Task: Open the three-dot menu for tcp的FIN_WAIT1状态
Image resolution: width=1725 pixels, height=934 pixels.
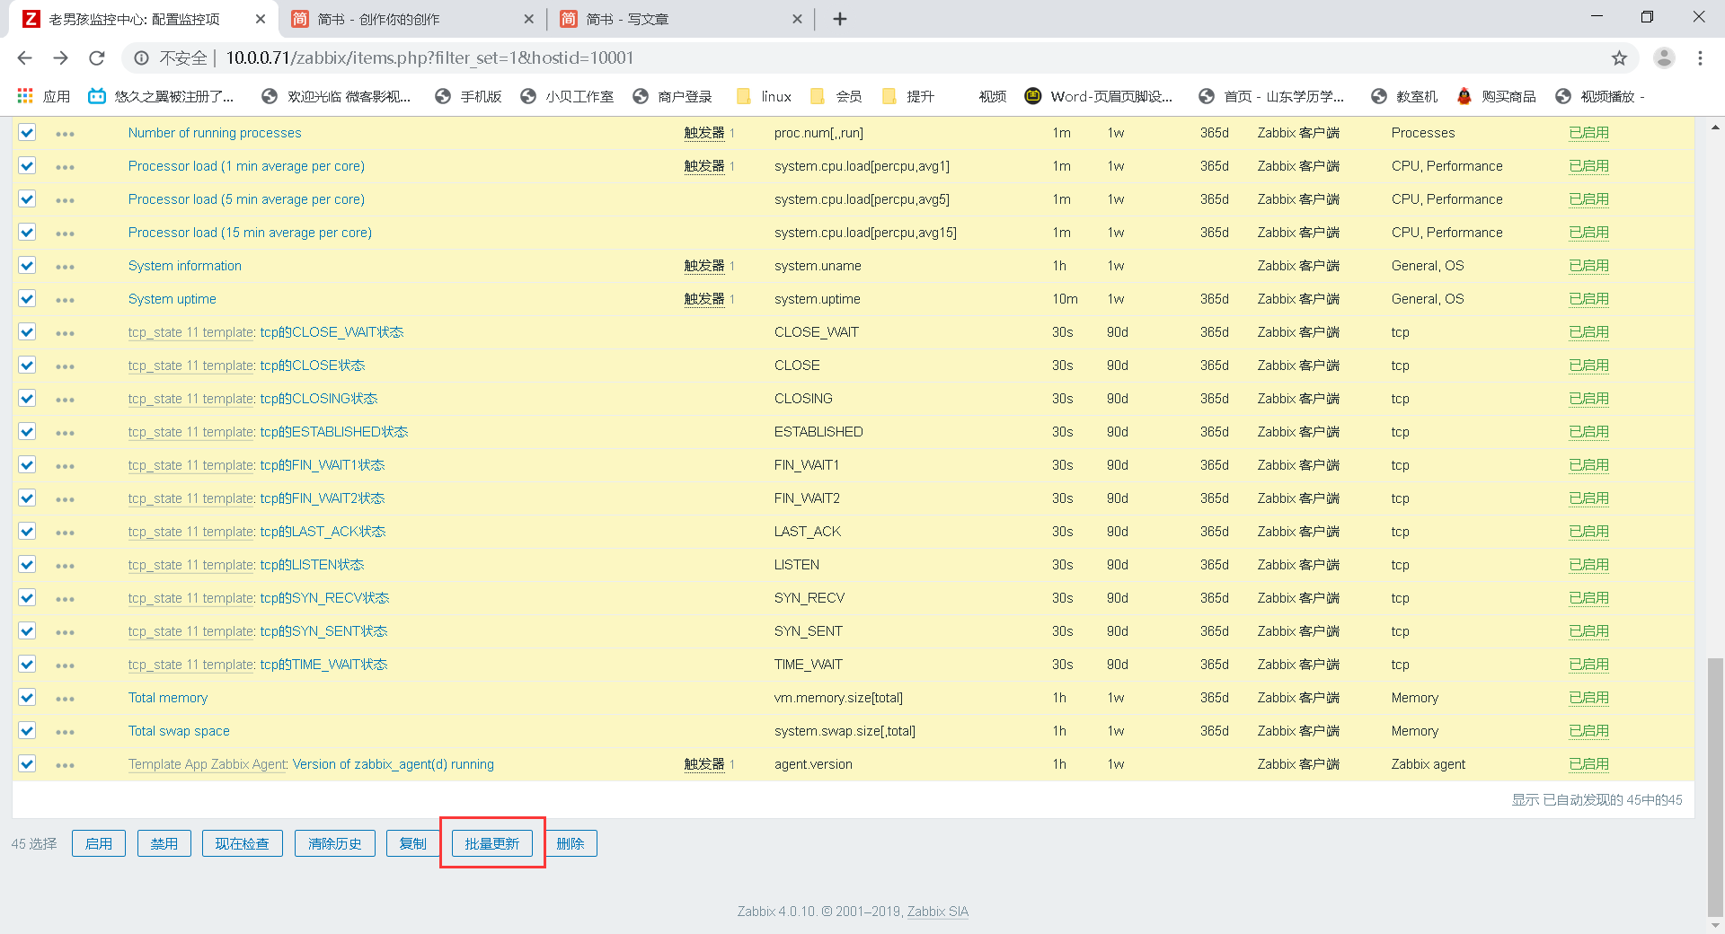Action: click(x=65, y=466)
